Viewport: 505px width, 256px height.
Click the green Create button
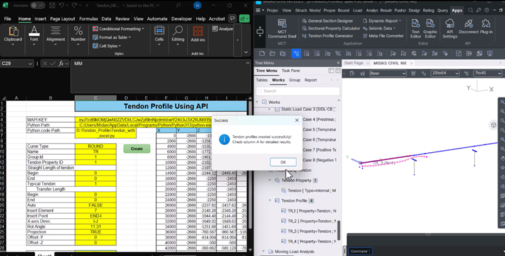point(136,149)
